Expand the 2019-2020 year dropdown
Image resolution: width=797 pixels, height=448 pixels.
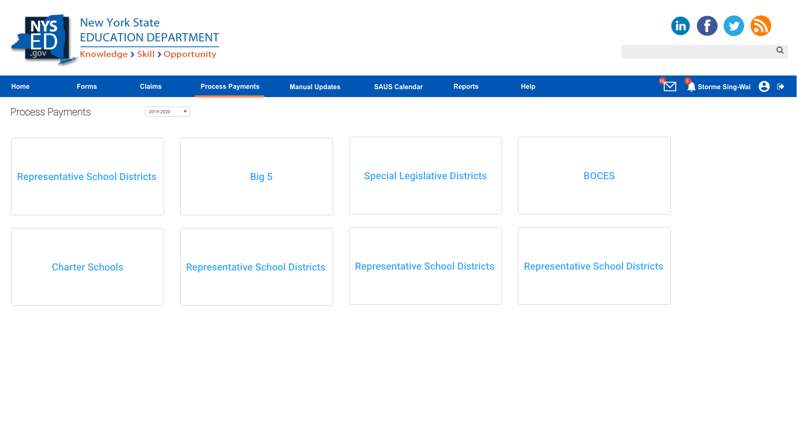[x=167, y=112]
